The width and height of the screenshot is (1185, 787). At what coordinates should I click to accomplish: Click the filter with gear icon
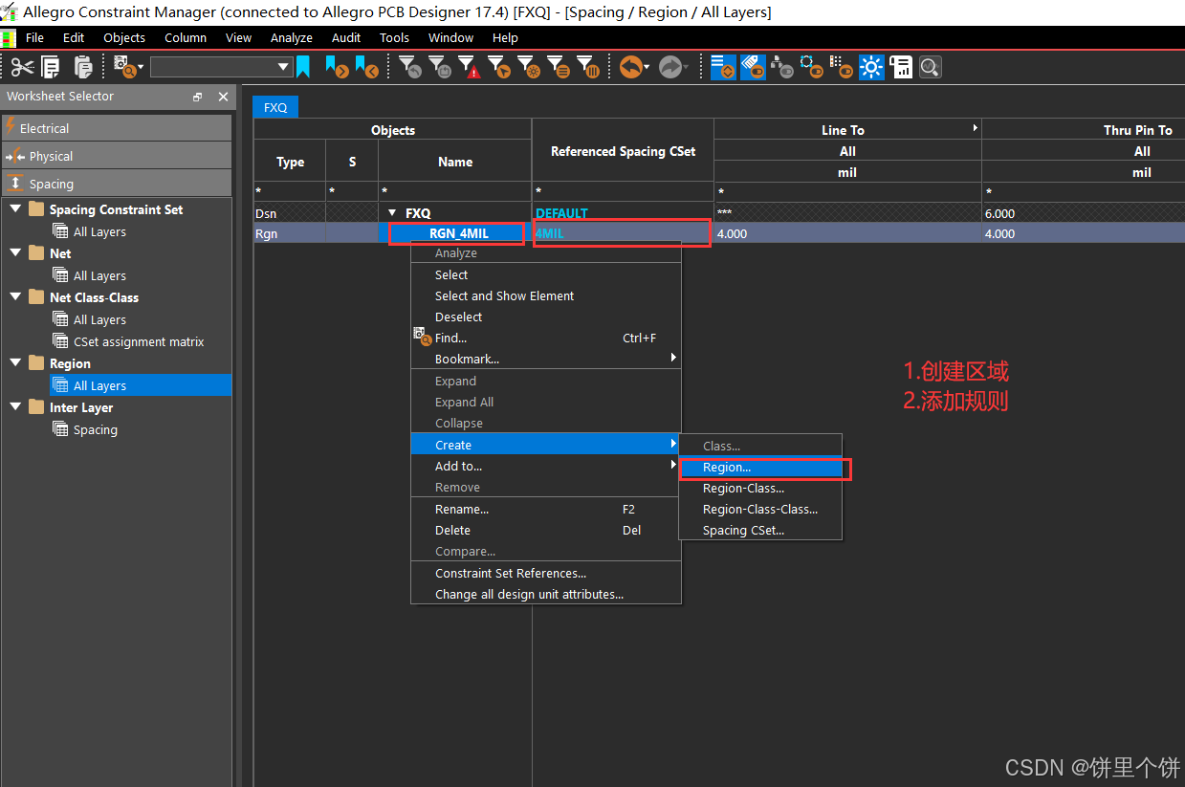point(529,67)
